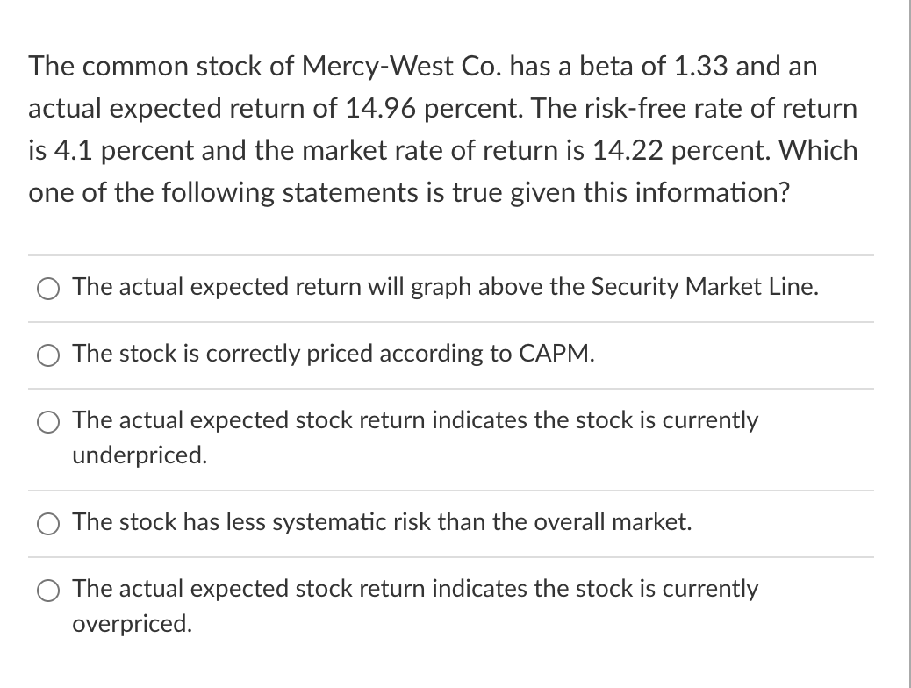Viewport: 911px width, 688px height.
Task: Select the radio for currently underpriced option
Action: 47,422
